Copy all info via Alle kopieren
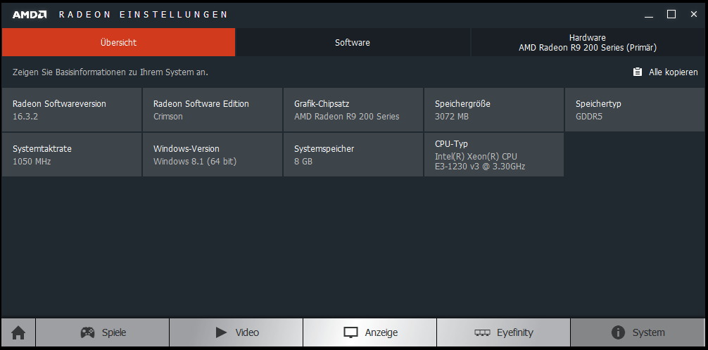Viewport: 708px width, 350px height. click(673, 72)
